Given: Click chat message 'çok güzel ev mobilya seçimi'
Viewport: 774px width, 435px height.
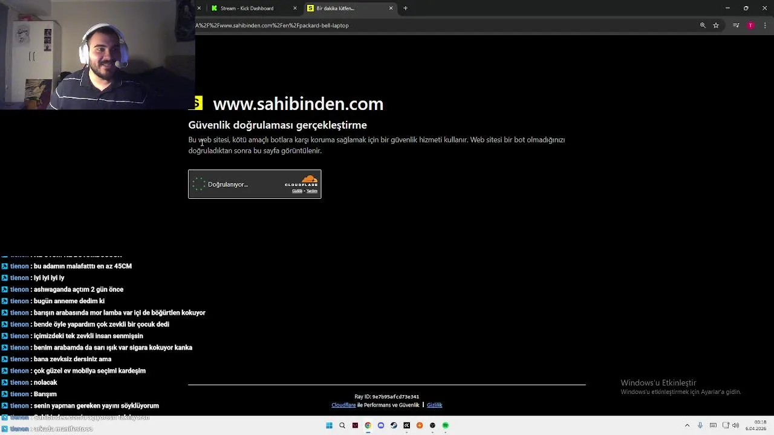Looking at the screenshot, I should pyautogui.click(x=89, y=371).
